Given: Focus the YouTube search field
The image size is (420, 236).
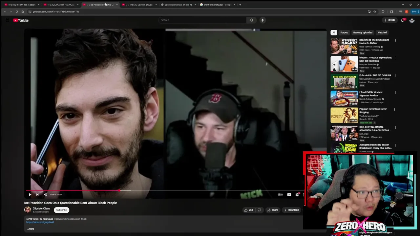Looking at the screenshot, I should pyautogui.click(x=202, y=20).
